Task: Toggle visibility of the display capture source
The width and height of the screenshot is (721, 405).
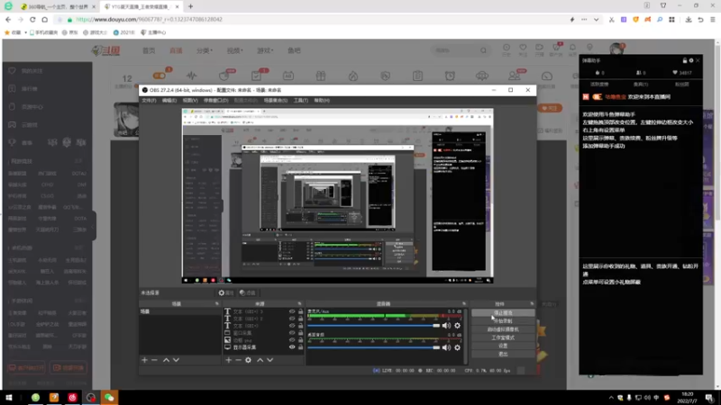Action: coord(292,347)
